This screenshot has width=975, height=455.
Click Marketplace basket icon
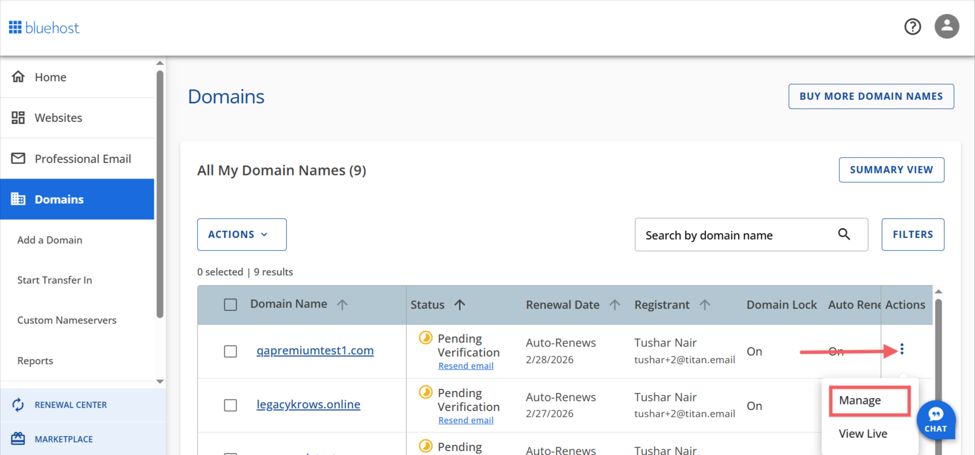point(18,439)
